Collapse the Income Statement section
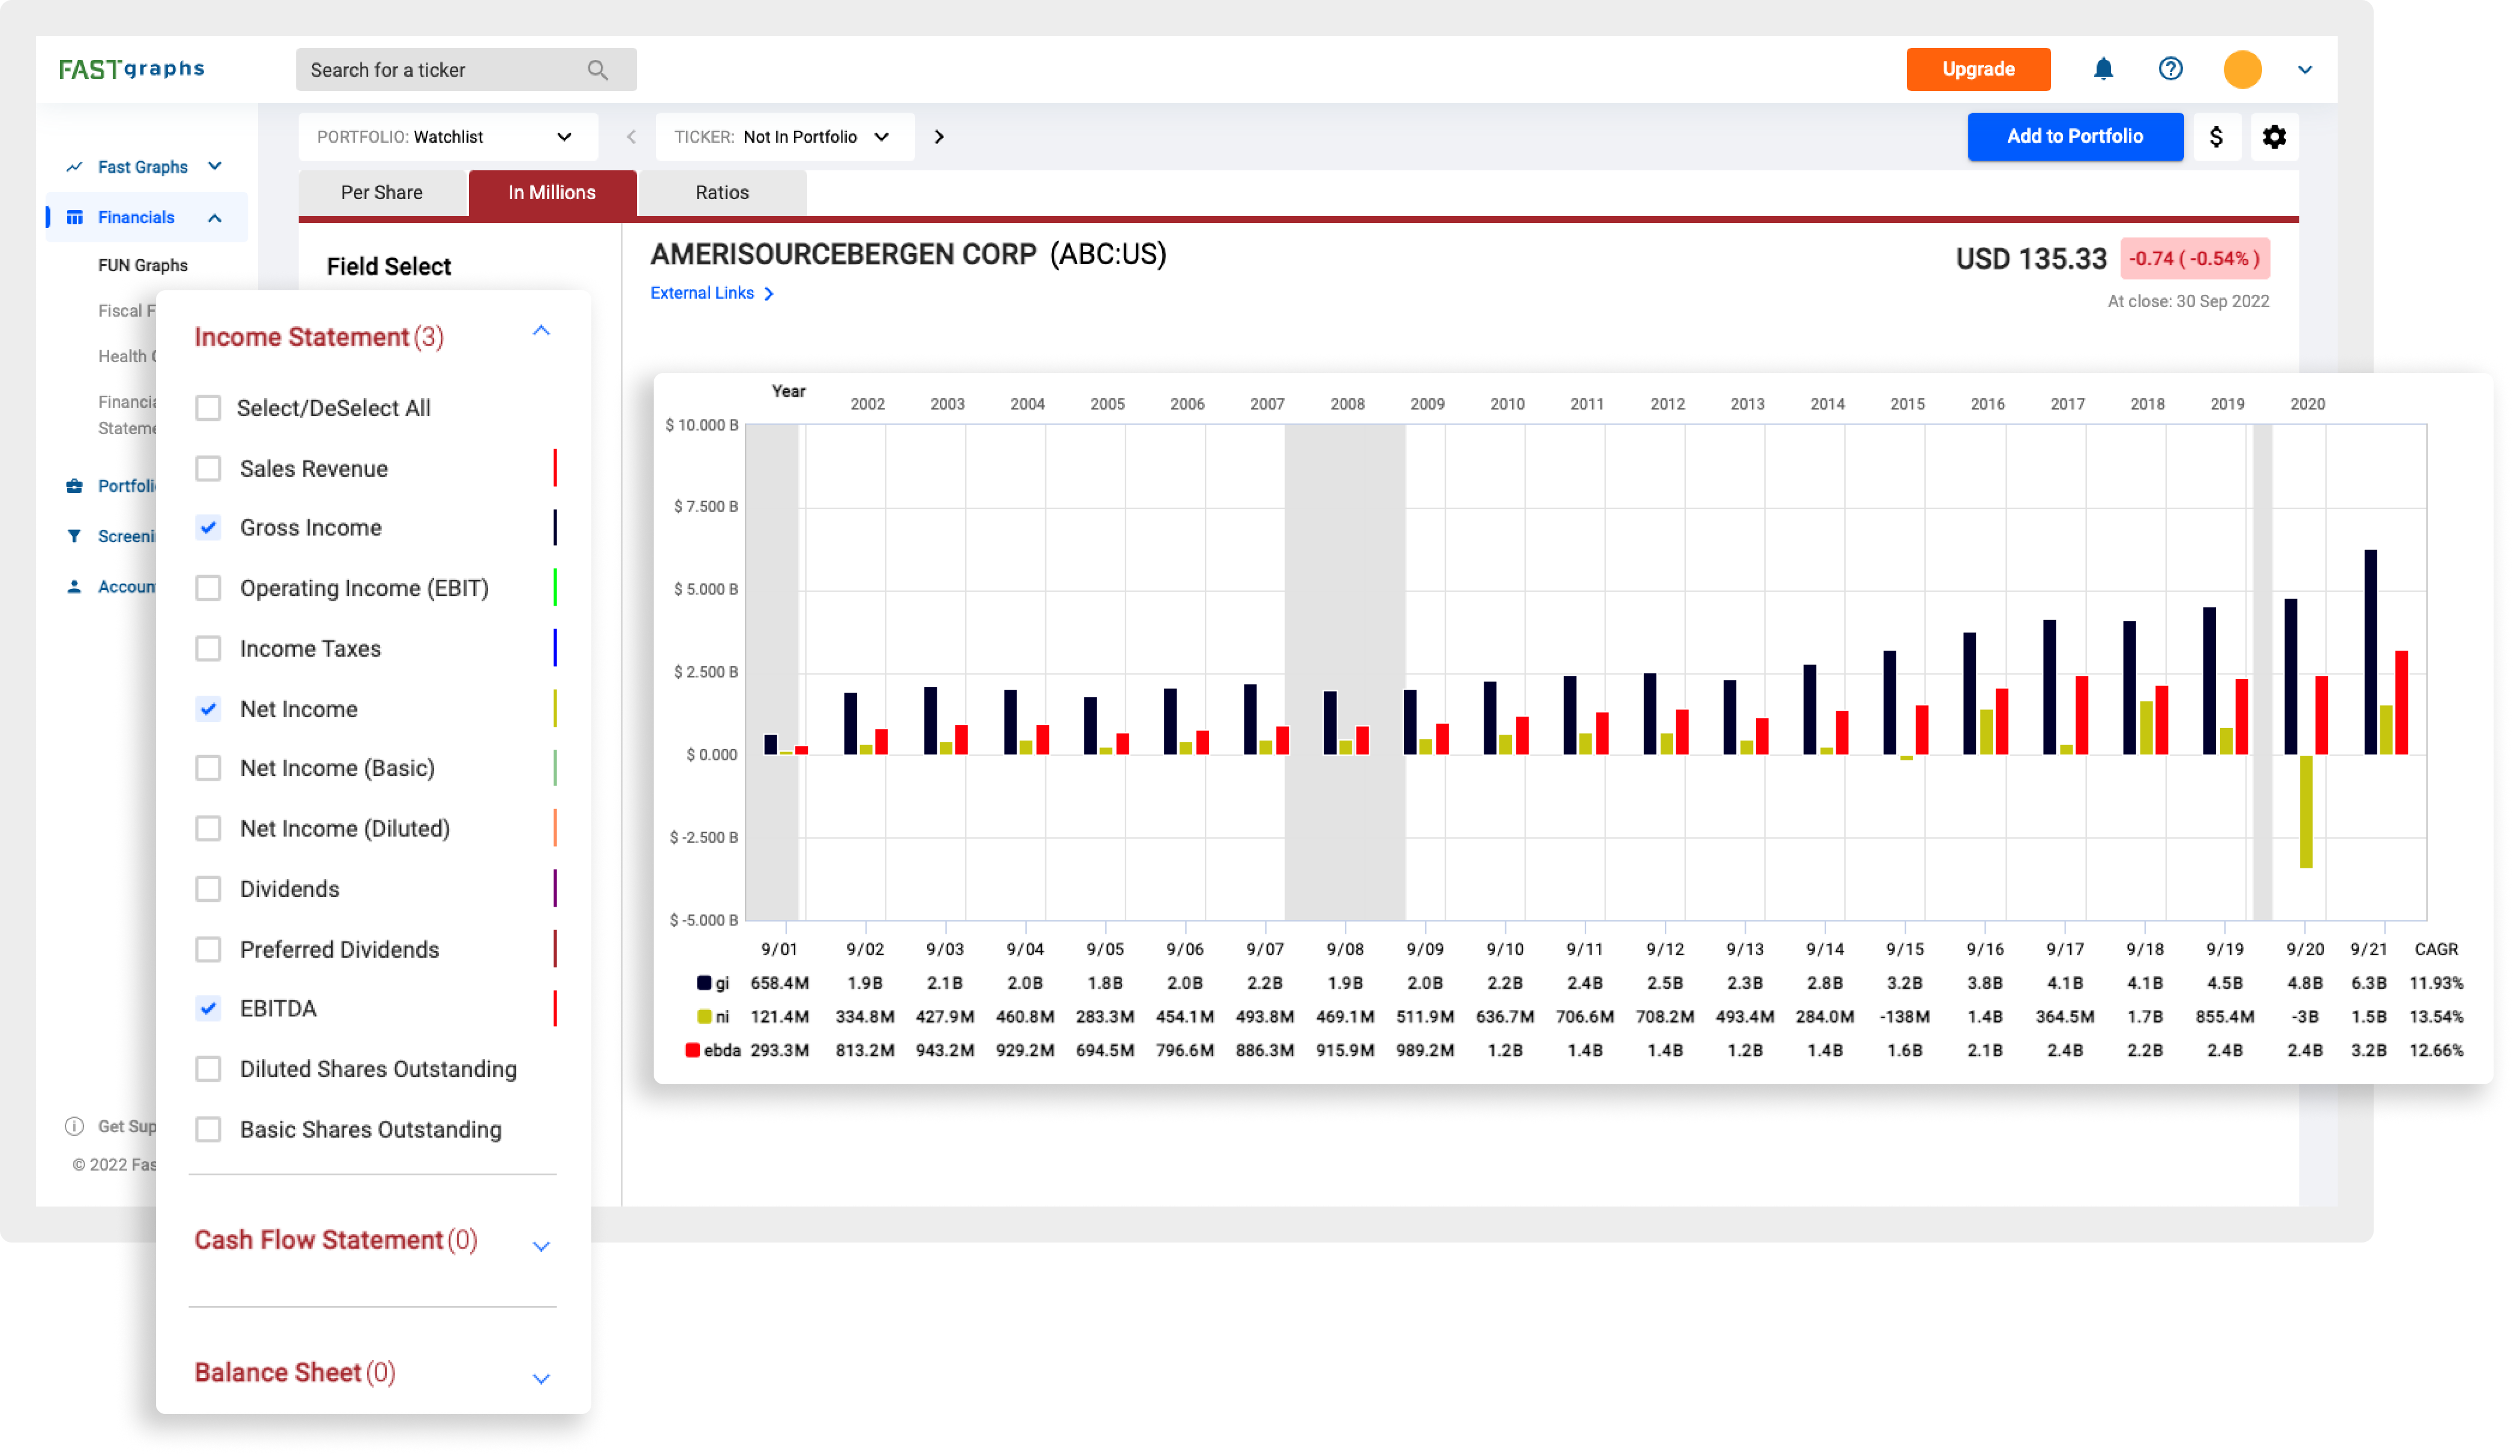This screenshot has width=2520, height=1456. (x=541, y=331)
